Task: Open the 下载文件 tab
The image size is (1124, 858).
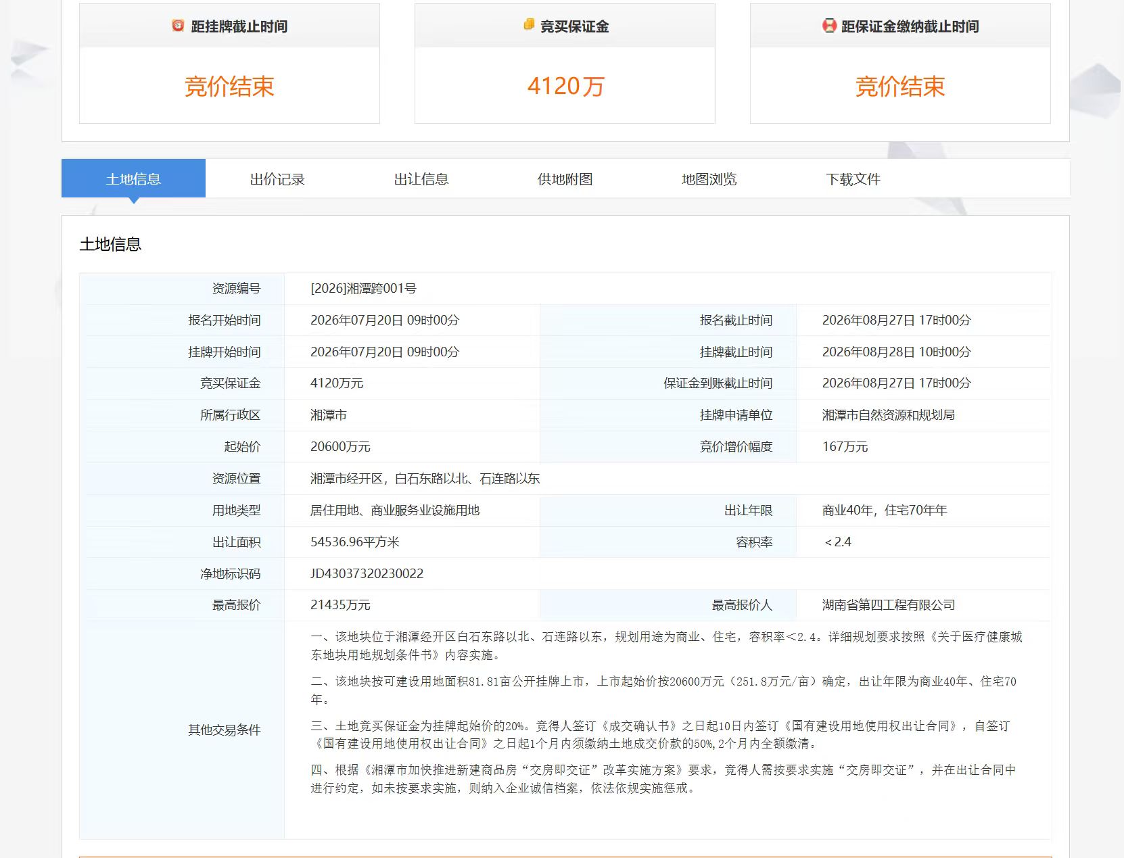Action: [x=853, y=178]
